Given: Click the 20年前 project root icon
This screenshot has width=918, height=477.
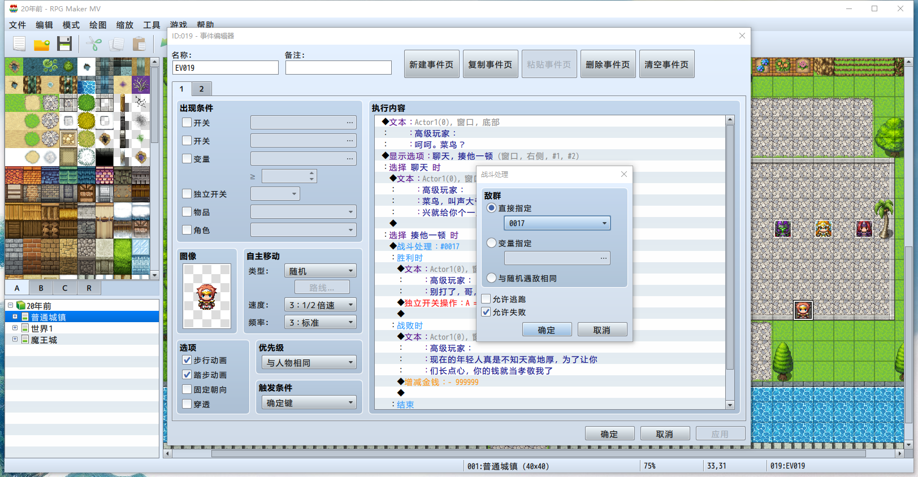Looking at the screenshot, I should 21,306.
